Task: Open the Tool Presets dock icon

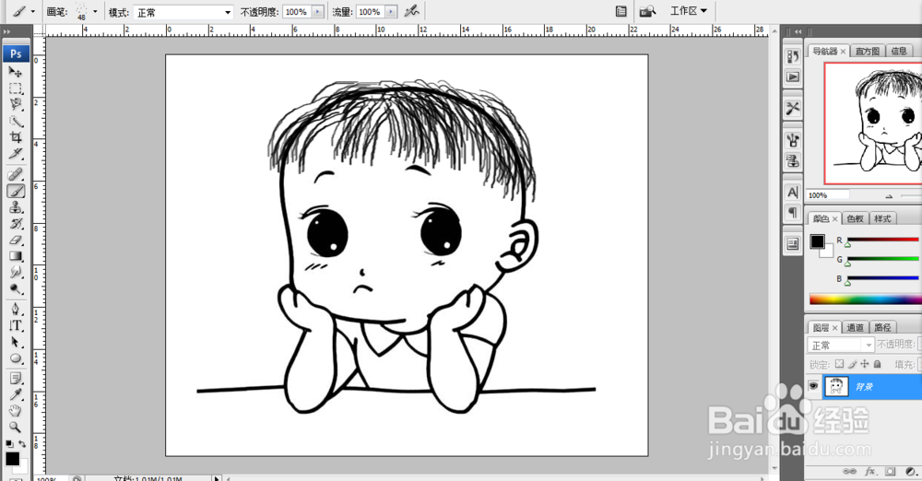Action: click(793, 108)
